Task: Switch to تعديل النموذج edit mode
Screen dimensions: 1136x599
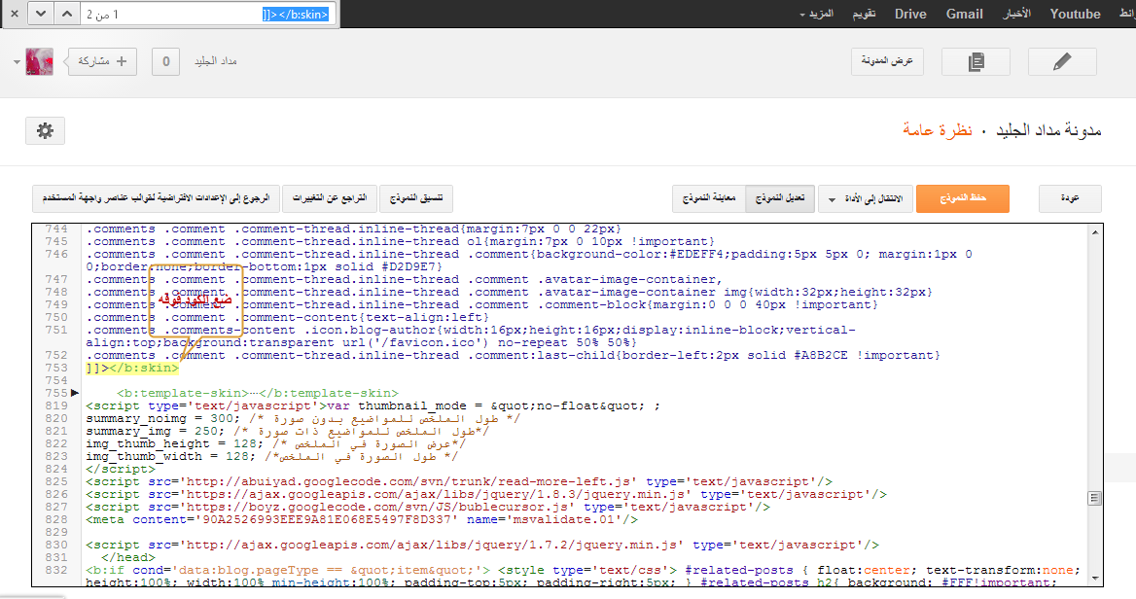Action: click(x=779, y=198)
